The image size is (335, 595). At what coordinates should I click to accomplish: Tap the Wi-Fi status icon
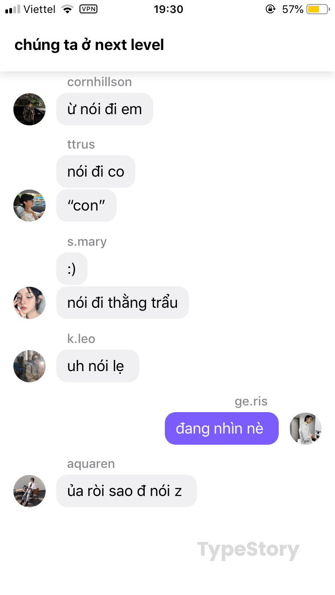point(67,9)
